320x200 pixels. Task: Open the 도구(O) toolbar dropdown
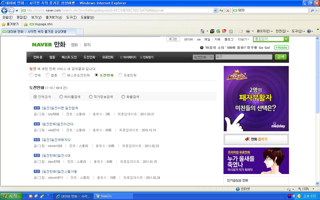298,31
